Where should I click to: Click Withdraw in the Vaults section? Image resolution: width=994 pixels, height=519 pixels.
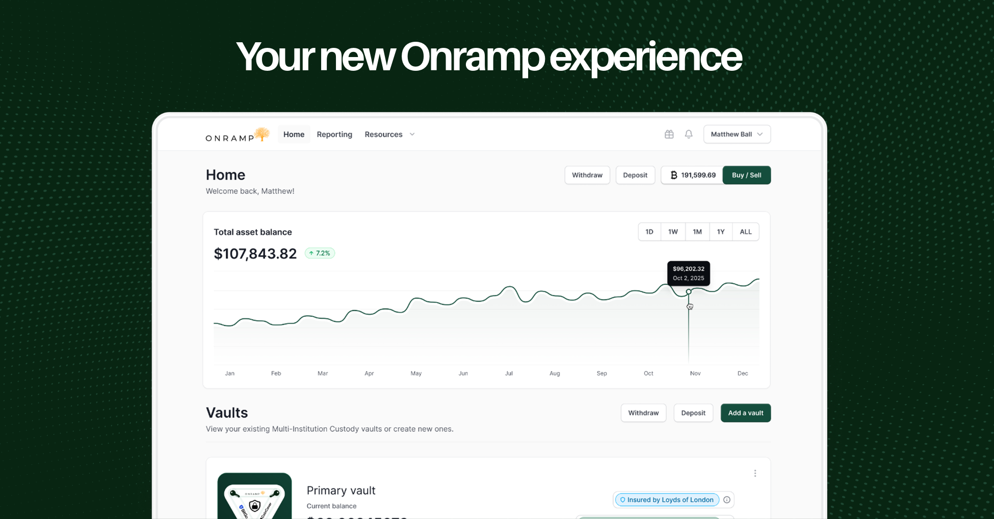(x=643, y=413)
